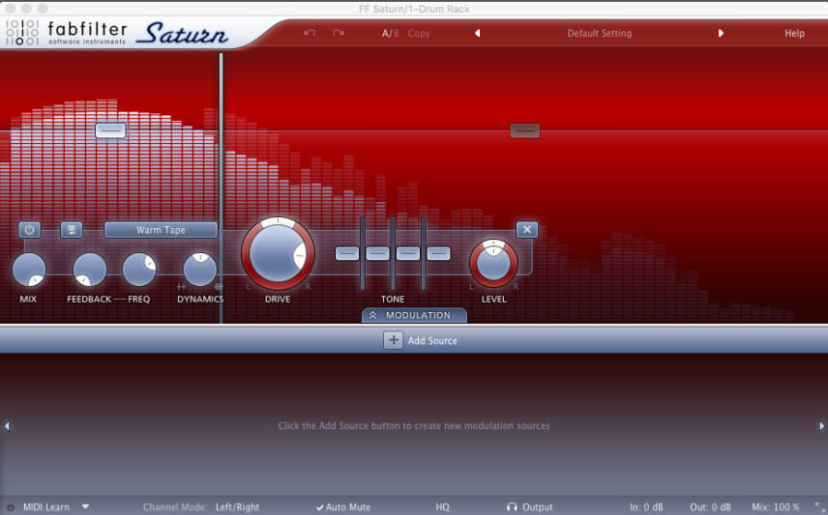Screen dimensions: 828x515
Task: Toggle the Auto Mute option
Action: point(343,507)
